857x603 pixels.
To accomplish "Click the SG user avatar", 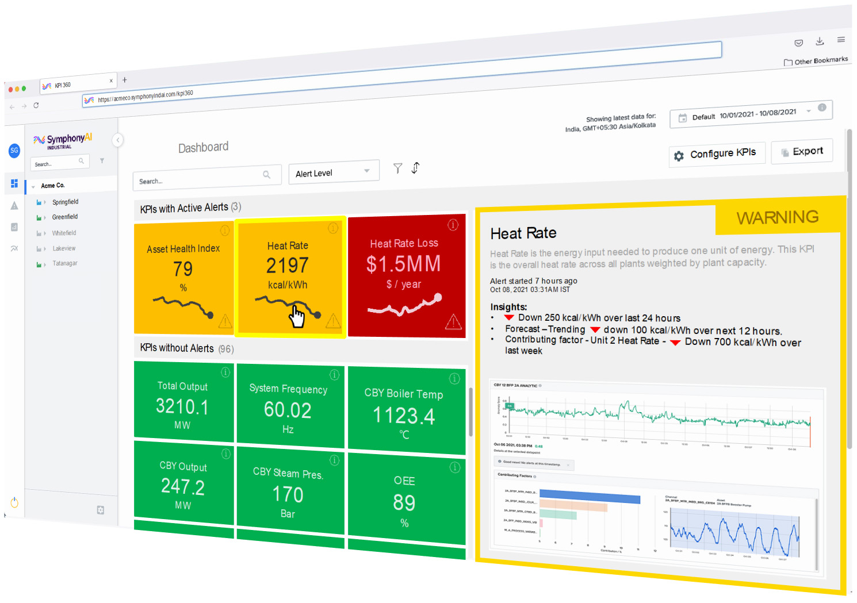I will (14, 151).
